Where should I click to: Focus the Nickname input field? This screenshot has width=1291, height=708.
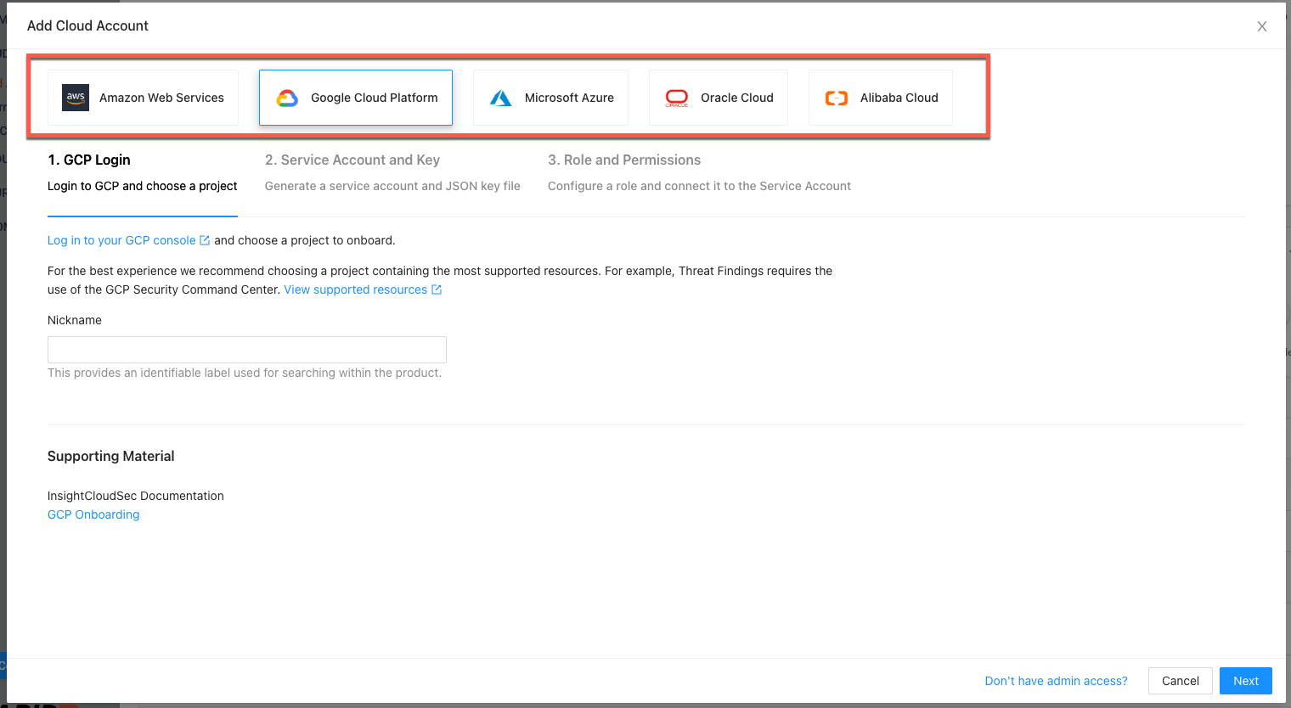(x=247, y=350)
